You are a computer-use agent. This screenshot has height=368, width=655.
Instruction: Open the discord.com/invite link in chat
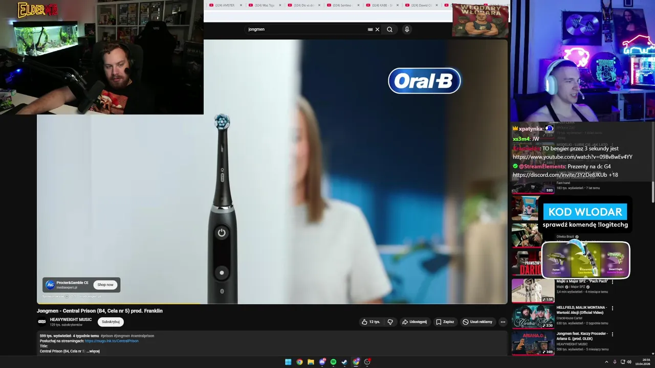pos(560,175)
